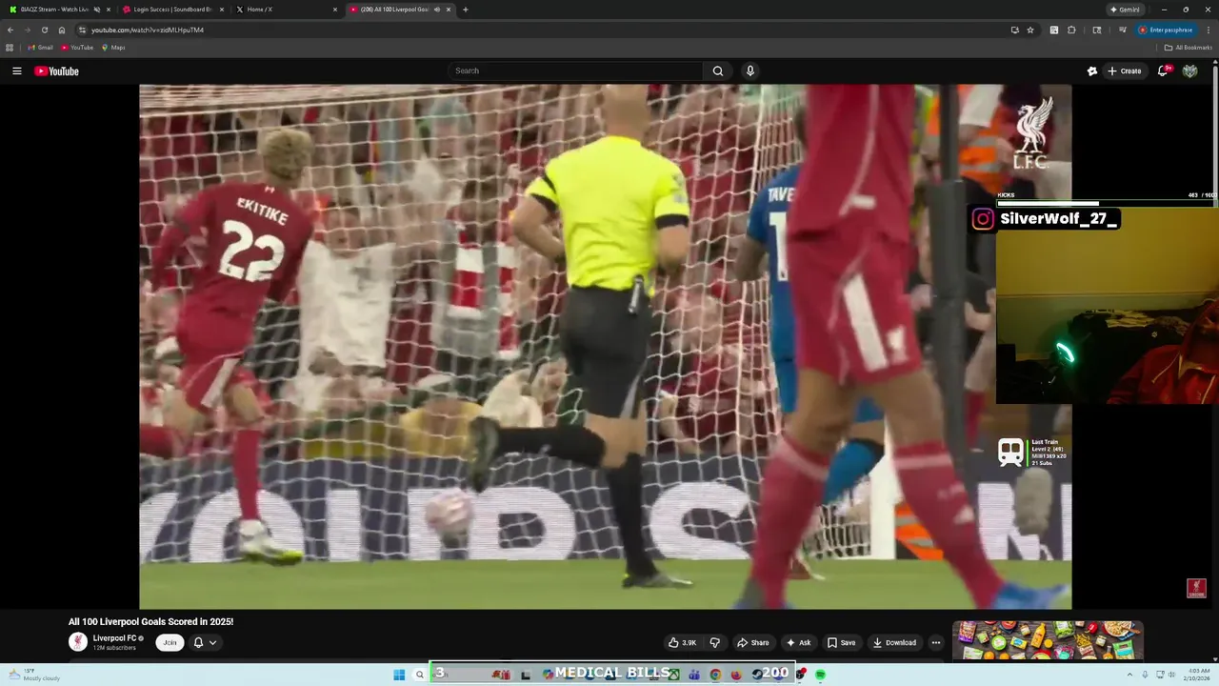Click the video player to pause
The image size is (1219, 686).
[605, 347]
